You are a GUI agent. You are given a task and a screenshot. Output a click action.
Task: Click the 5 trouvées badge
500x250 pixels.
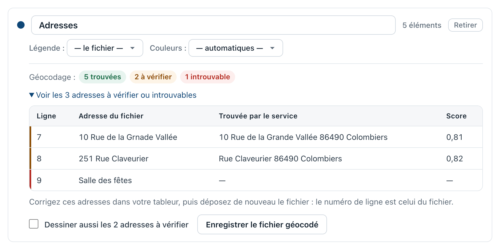point(102,77)
